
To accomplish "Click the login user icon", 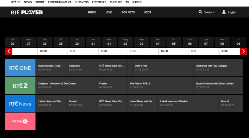I will tap(224, 12).
